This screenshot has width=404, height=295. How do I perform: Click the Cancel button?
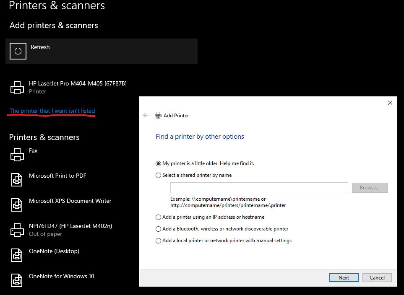coord(377,277)
